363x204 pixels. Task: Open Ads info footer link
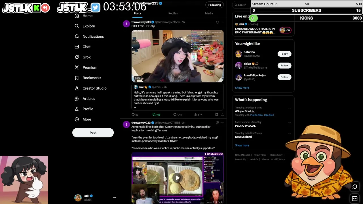tap(254, 159)
